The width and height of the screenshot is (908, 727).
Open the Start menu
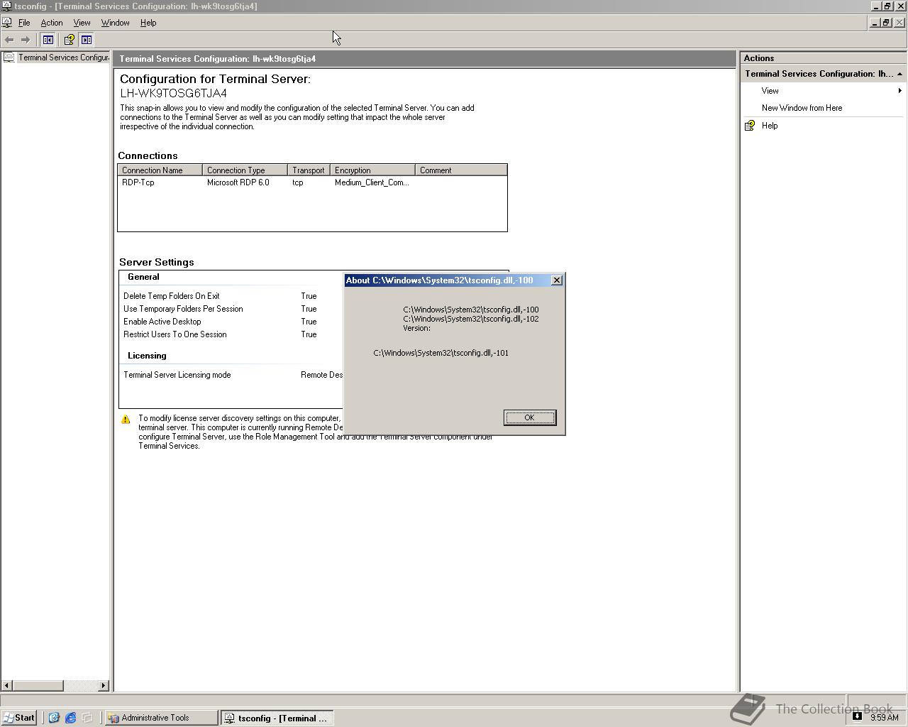[x=19, y=718]
